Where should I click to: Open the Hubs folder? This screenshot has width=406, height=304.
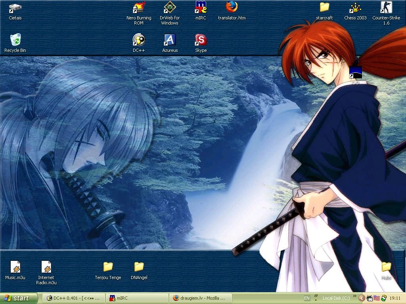tap(386, 270)
